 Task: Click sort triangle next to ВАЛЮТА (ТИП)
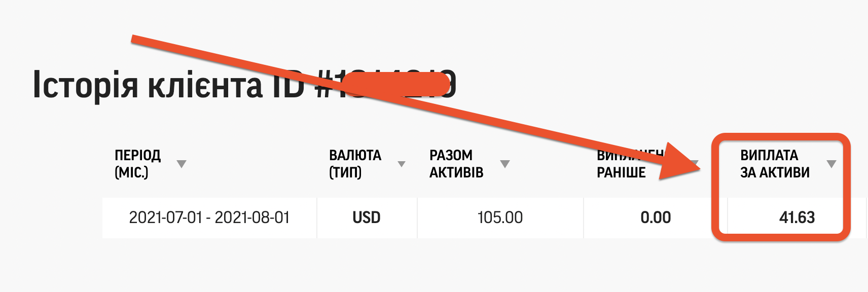[x=402, y=164]
